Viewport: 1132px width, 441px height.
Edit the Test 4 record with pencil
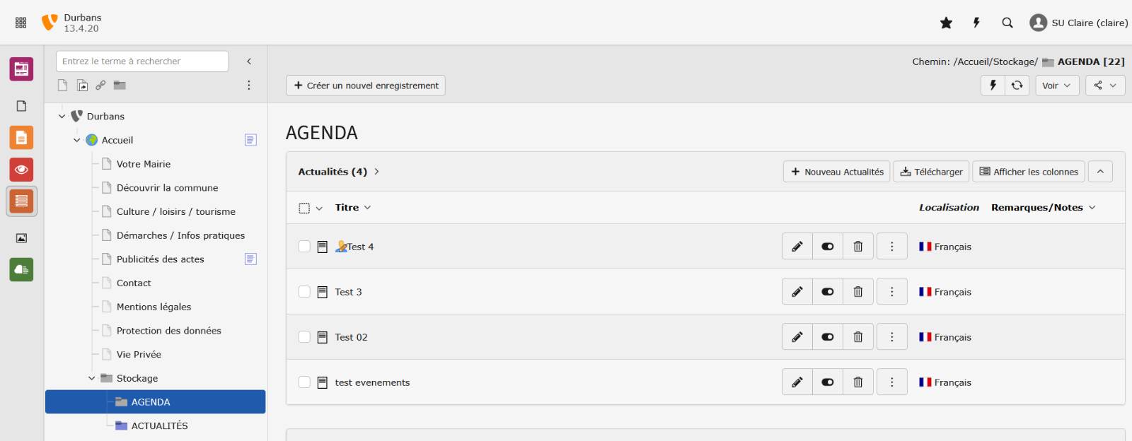[797, 247]
